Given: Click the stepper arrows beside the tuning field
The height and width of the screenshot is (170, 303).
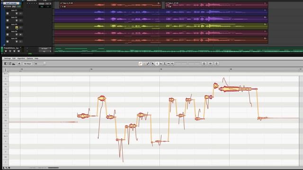Looking at the screenshot, I should coord(45,64).
